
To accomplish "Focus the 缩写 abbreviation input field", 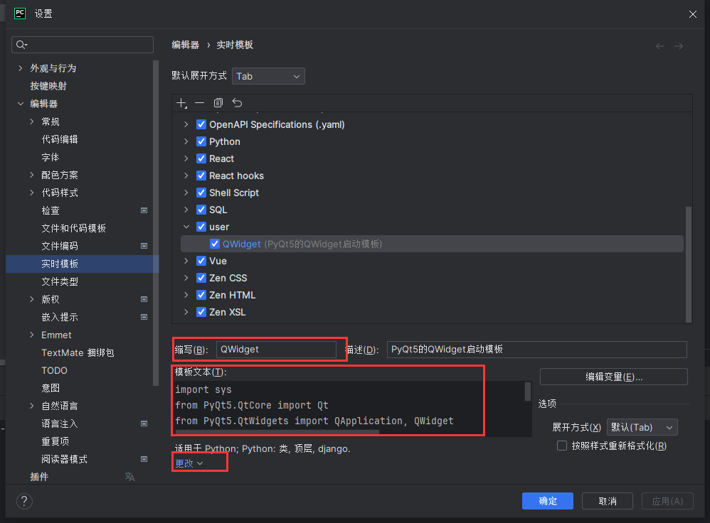I will [276, 350].
